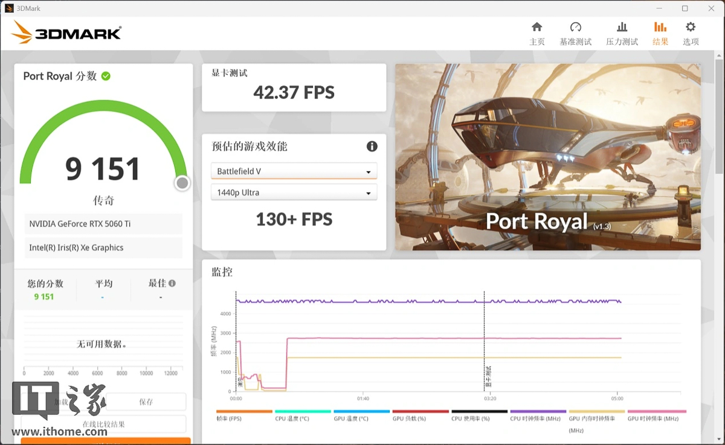Click the score gauge indicator dot
This screenshot has height=445, width=725.
tap(182, 183)
